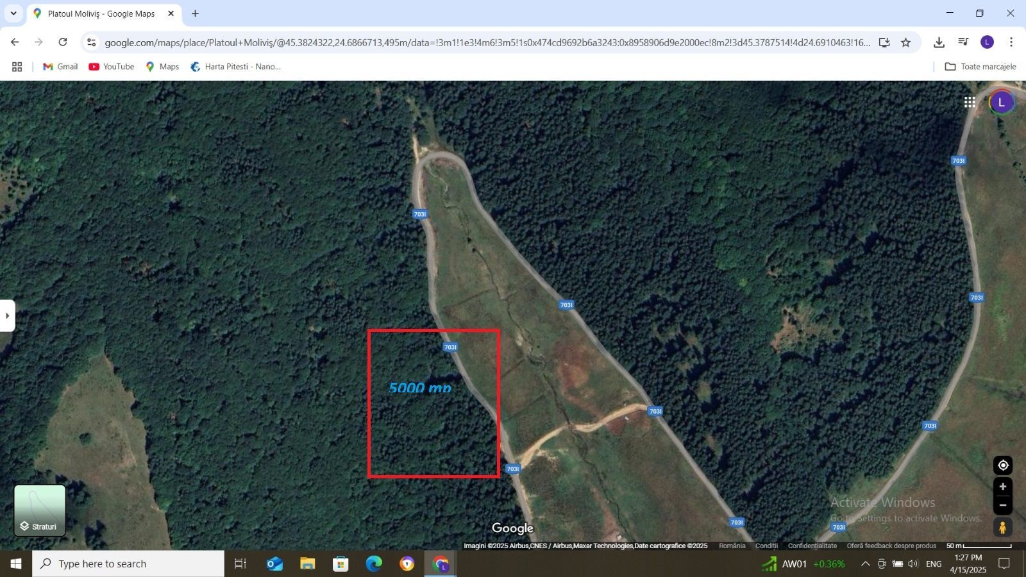Reload the Google Maps page
The image size is (1026, 577).
pyautogui.click(x=63, y=42)
